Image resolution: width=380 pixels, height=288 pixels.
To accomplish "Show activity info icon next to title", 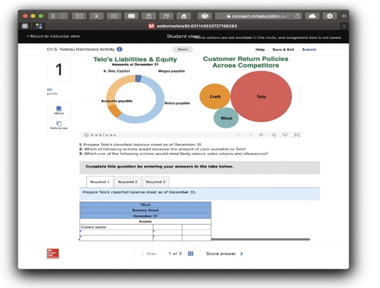I will 120,49.
